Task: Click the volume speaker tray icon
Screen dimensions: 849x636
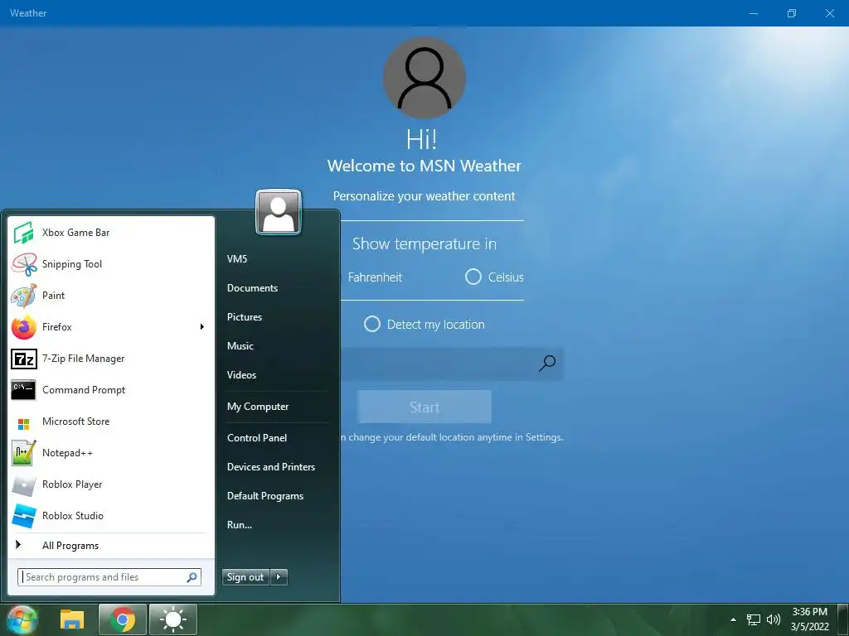Action: (x=774, y=619)
